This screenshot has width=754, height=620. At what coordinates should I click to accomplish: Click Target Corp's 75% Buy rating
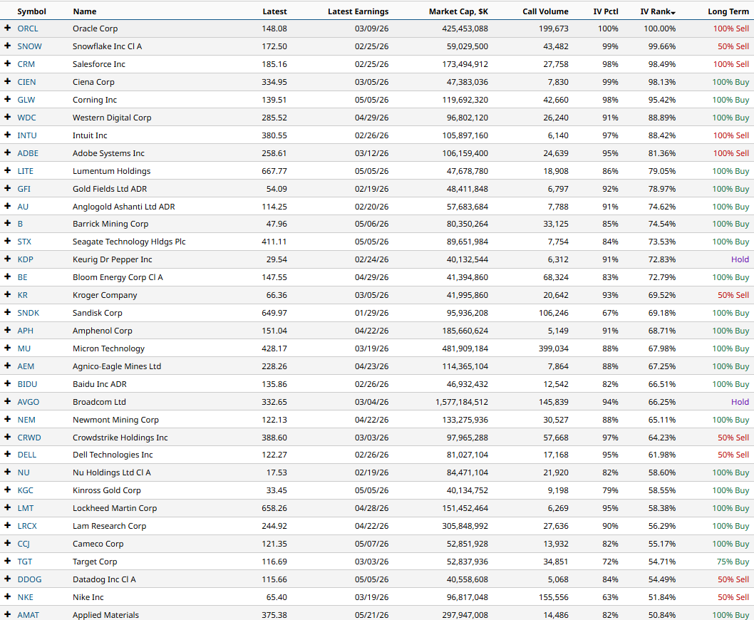click(733, 562)
